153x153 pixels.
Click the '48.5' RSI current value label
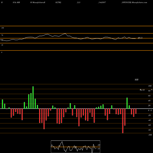(140, 38)
